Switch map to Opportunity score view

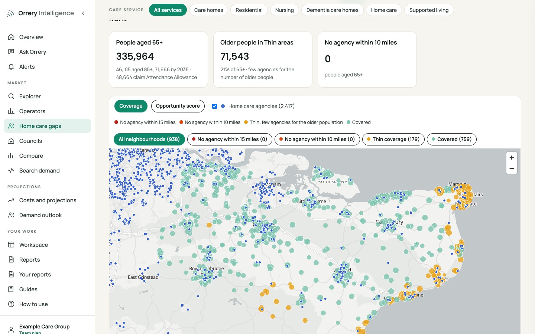178,106
